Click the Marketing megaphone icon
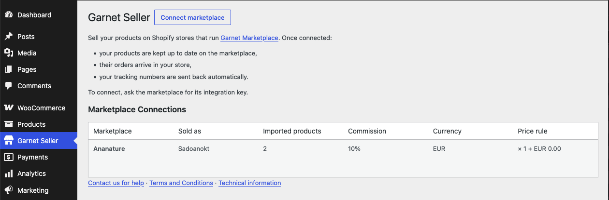Viewport: 609px width, 200px height. point(9,190)
